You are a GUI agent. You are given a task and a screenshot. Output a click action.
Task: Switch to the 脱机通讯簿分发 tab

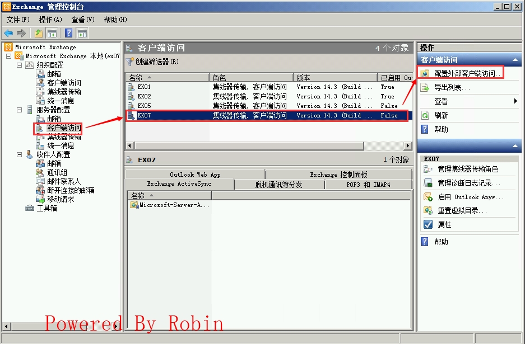point(279,185)
